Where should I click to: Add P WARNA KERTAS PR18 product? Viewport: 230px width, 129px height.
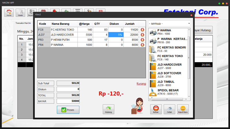click(x=168, y=40)
